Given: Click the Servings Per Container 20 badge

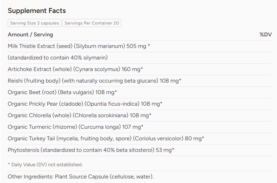Looking at the screenshot, I should (x=92, y=23).
